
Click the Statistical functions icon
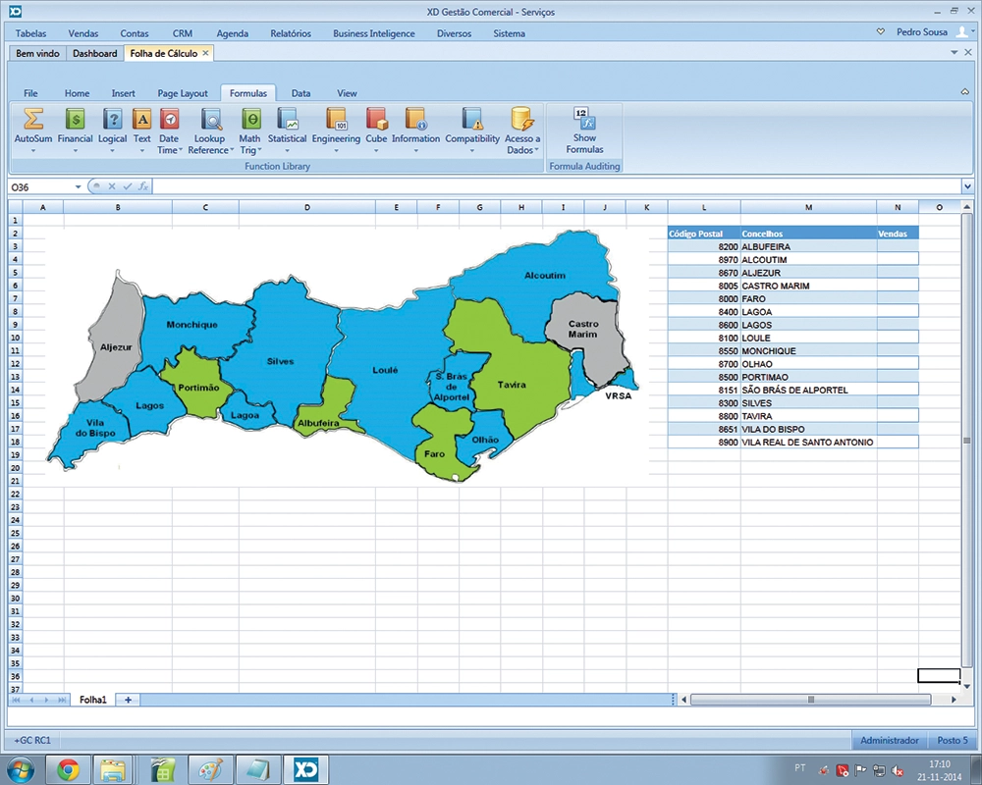click(x=287, y=120)
